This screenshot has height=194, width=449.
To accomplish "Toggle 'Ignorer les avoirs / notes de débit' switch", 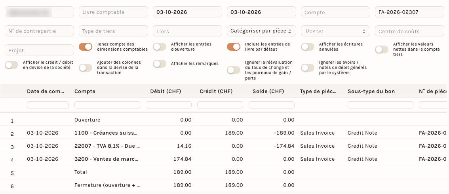I will pos(308,68).
